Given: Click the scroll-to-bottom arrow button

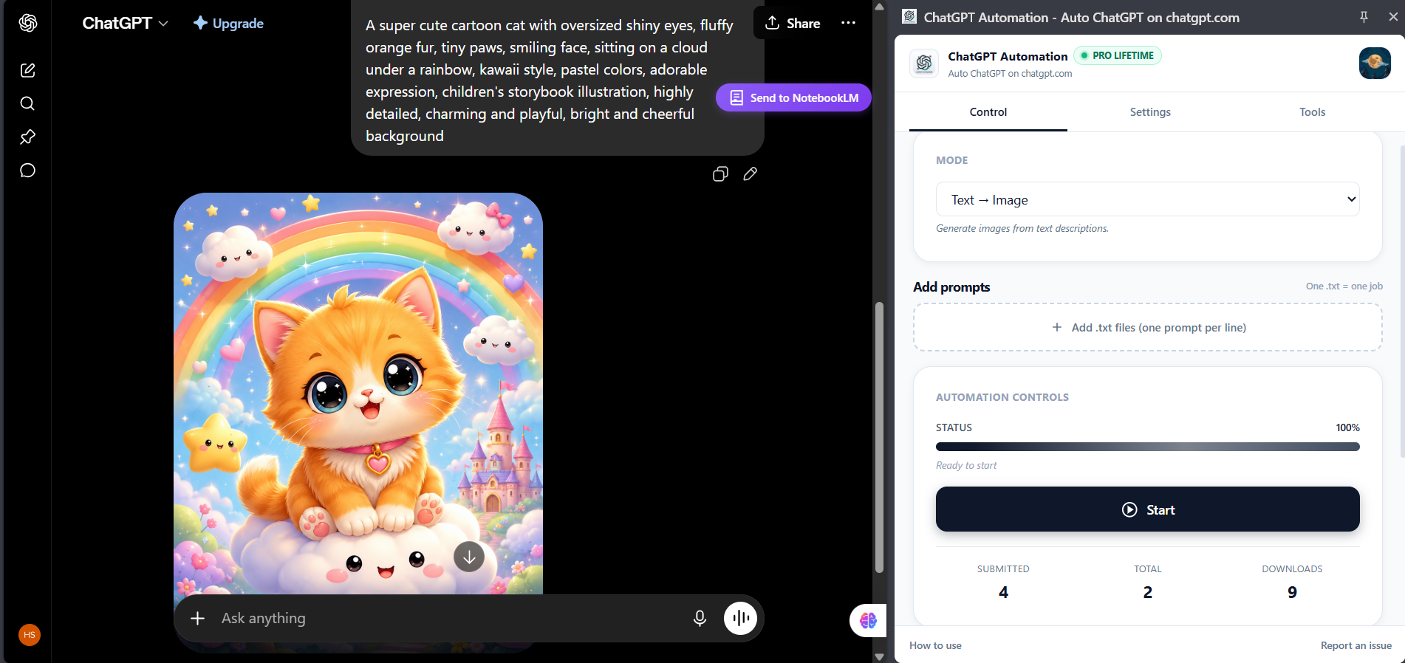Looking at the screenshot, I should click(469, 557).
